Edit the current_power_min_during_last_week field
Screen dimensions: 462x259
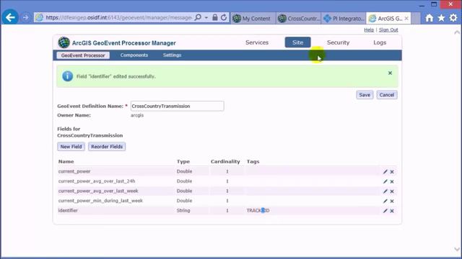pyautogui.click(x=385, y=201)
